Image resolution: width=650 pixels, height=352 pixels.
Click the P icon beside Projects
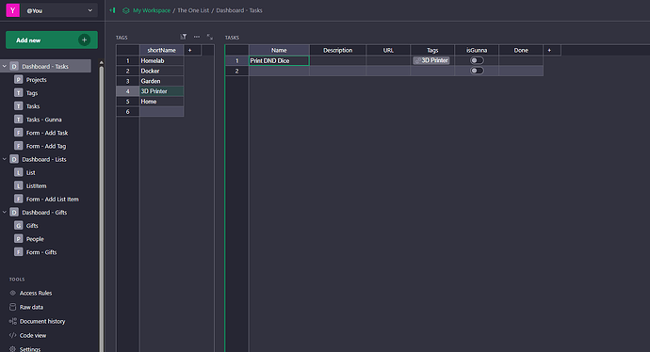[18, 79]
